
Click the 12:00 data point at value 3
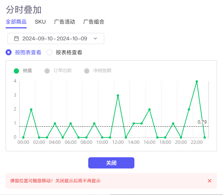pyautogui.click(x=118, y=96)
